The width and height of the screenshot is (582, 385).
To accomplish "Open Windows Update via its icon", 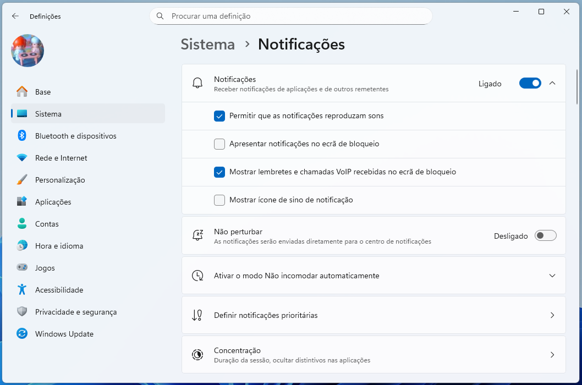I will pos(21,334).
